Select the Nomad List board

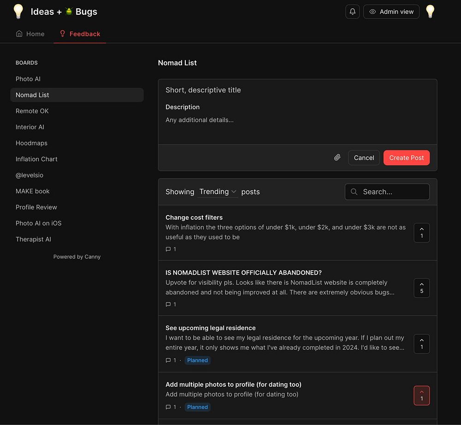coord(77,95)
